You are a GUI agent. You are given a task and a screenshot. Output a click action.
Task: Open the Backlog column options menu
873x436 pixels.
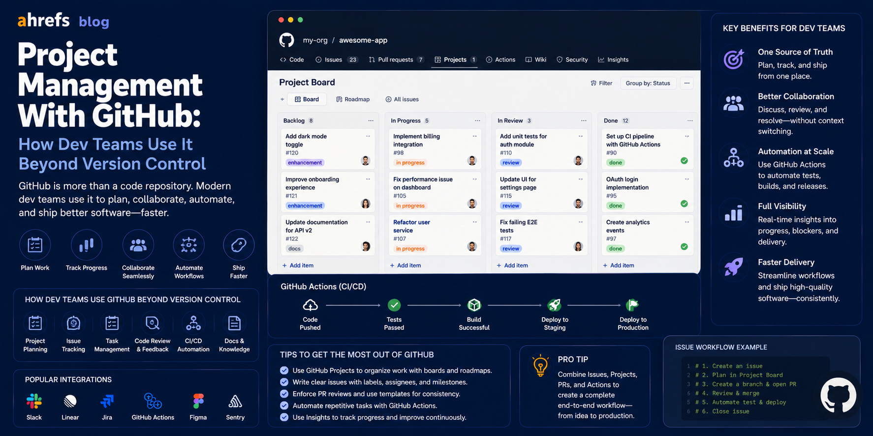(x=371, y=120)
